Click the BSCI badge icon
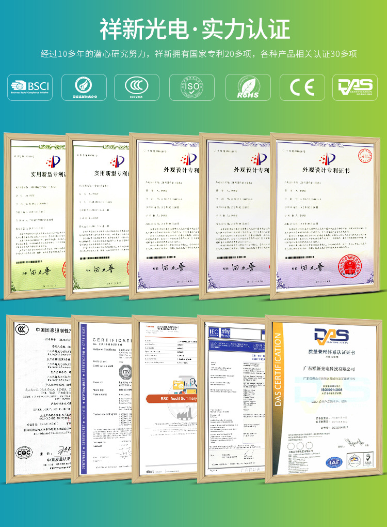The width and height of the screenshot is (387, 527). [x=30, y=87]
